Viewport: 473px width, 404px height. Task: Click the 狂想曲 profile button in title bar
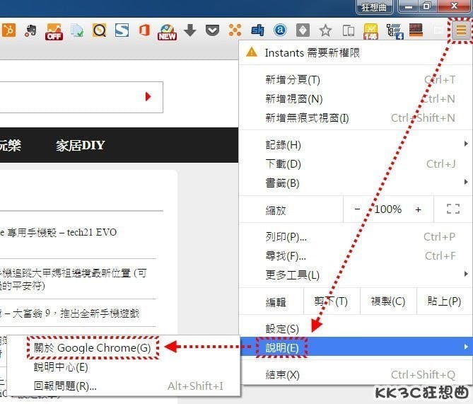point(374,6)
